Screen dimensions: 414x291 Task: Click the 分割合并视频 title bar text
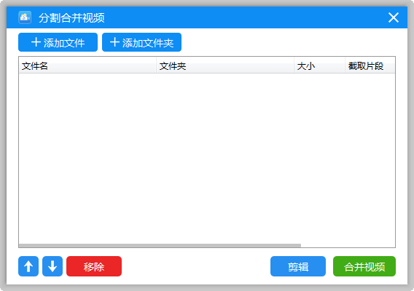pos(71,18)
